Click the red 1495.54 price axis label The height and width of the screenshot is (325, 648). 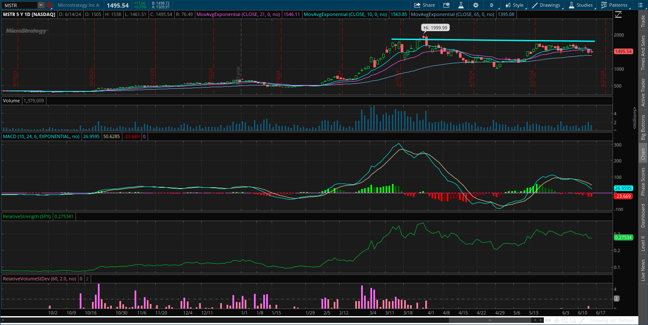point(623,51)
